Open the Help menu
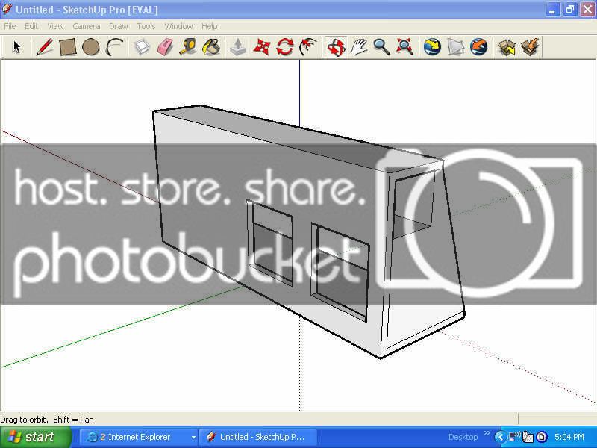 coord(210,26)
